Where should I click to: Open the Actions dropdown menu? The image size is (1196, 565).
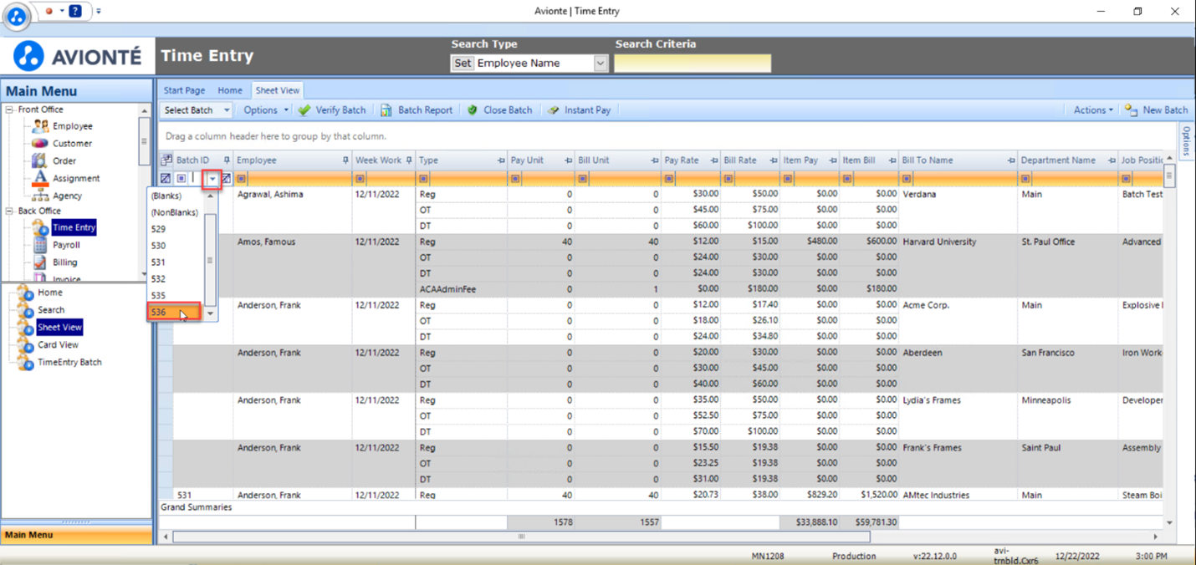point(1093,110)
